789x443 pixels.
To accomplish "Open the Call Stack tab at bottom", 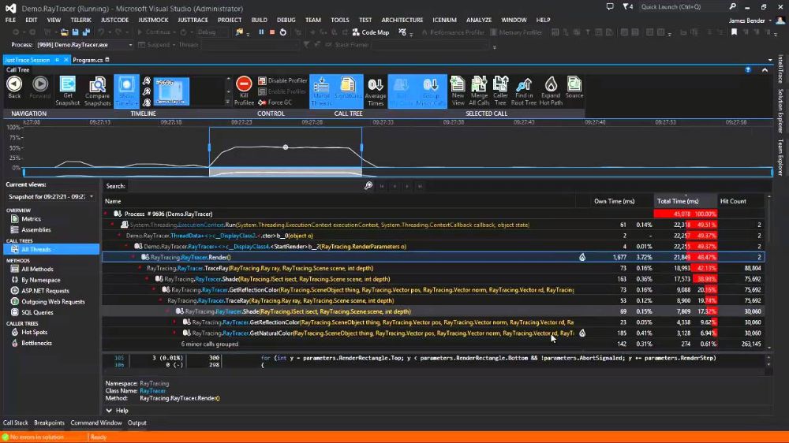I will click(x=16, y=423).
